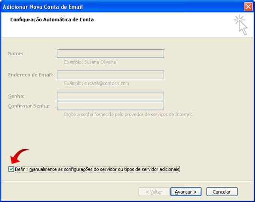The image size is (255, 202).
Task: Click the cursor-click wizard icon in the header
Action: pos(241,25)
